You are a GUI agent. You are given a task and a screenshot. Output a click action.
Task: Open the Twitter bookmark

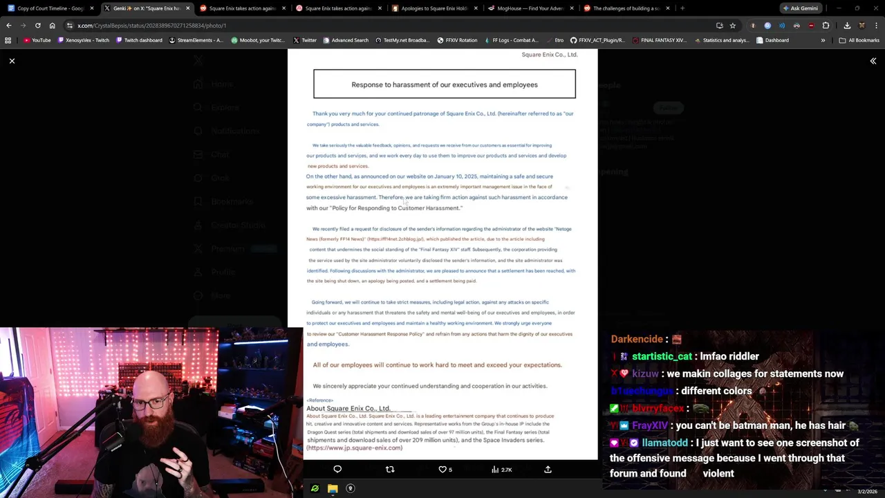[304, 40]
